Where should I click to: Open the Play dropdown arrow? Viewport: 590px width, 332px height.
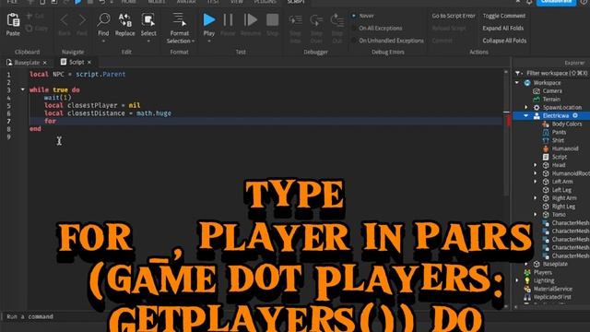pyautogui.click(x=209, y=41)
